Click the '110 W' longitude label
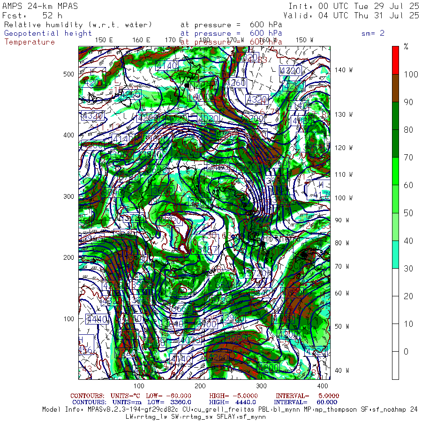This screenshot has width=422, height=422. point(343,175)
